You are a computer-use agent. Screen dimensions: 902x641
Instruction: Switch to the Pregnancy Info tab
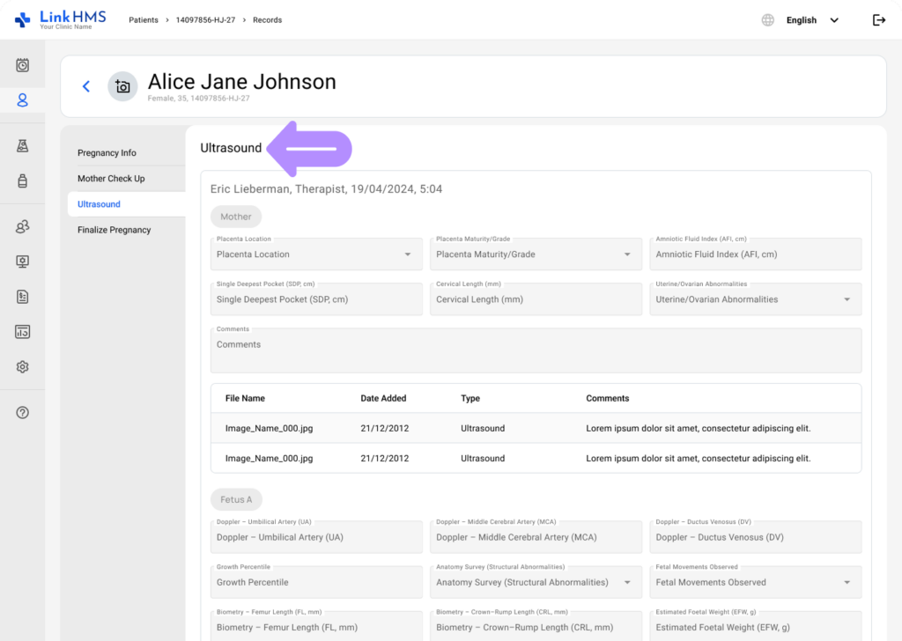[107, 153]
